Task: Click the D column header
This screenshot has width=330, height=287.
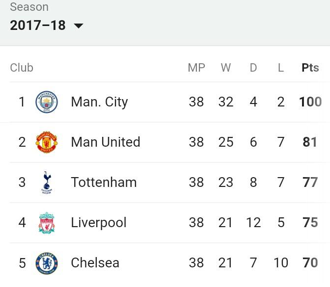Action: [253, 68]
